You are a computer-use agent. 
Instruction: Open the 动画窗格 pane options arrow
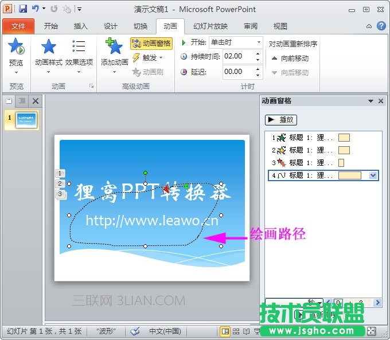[x=370, y=101]
